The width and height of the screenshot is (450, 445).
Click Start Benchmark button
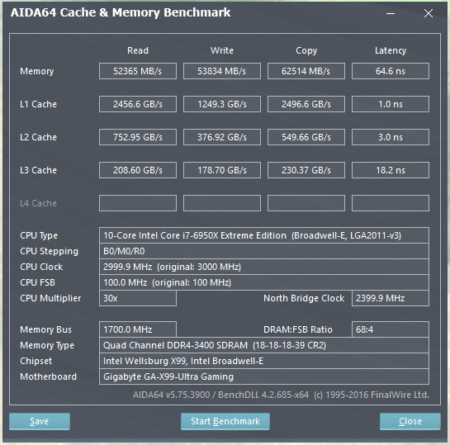coord(225,421)
